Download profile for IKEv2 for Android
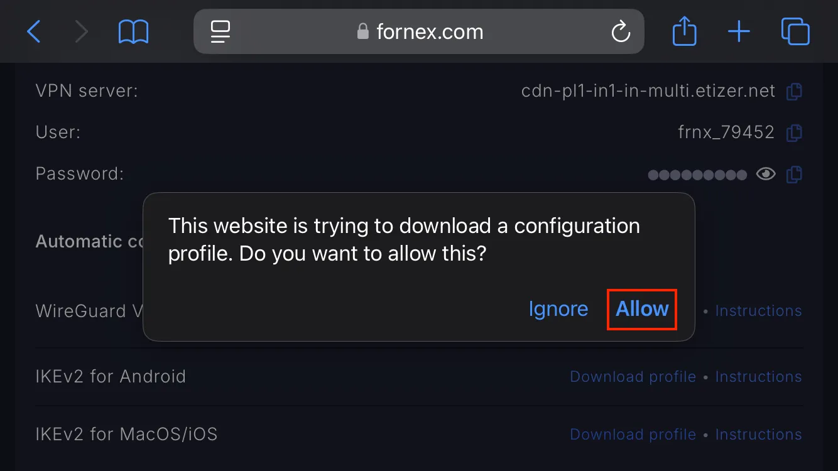Screen dimensions: 838x471 point(633,377)
